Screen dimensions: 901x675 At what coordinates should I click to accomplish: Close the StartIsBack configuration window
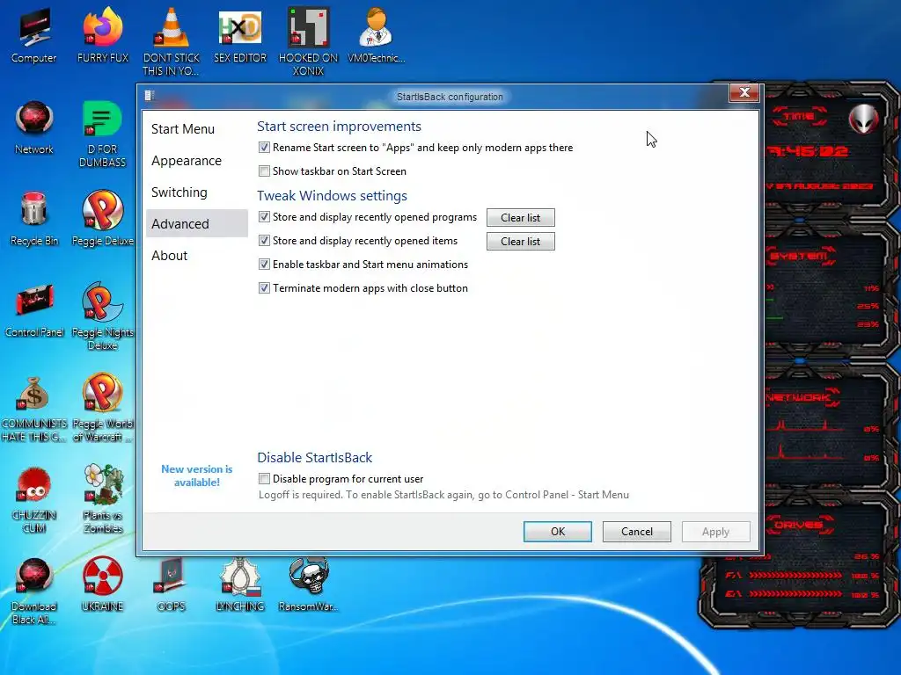click(x=744, y=92)
